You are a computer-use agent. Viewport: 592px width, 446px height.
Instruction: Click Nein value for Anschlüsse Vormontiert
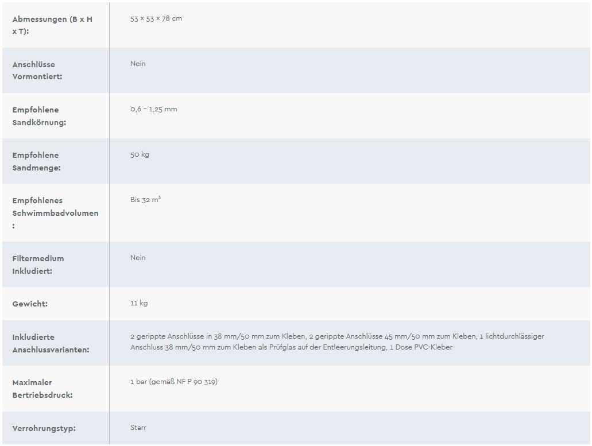pos(138,64)
